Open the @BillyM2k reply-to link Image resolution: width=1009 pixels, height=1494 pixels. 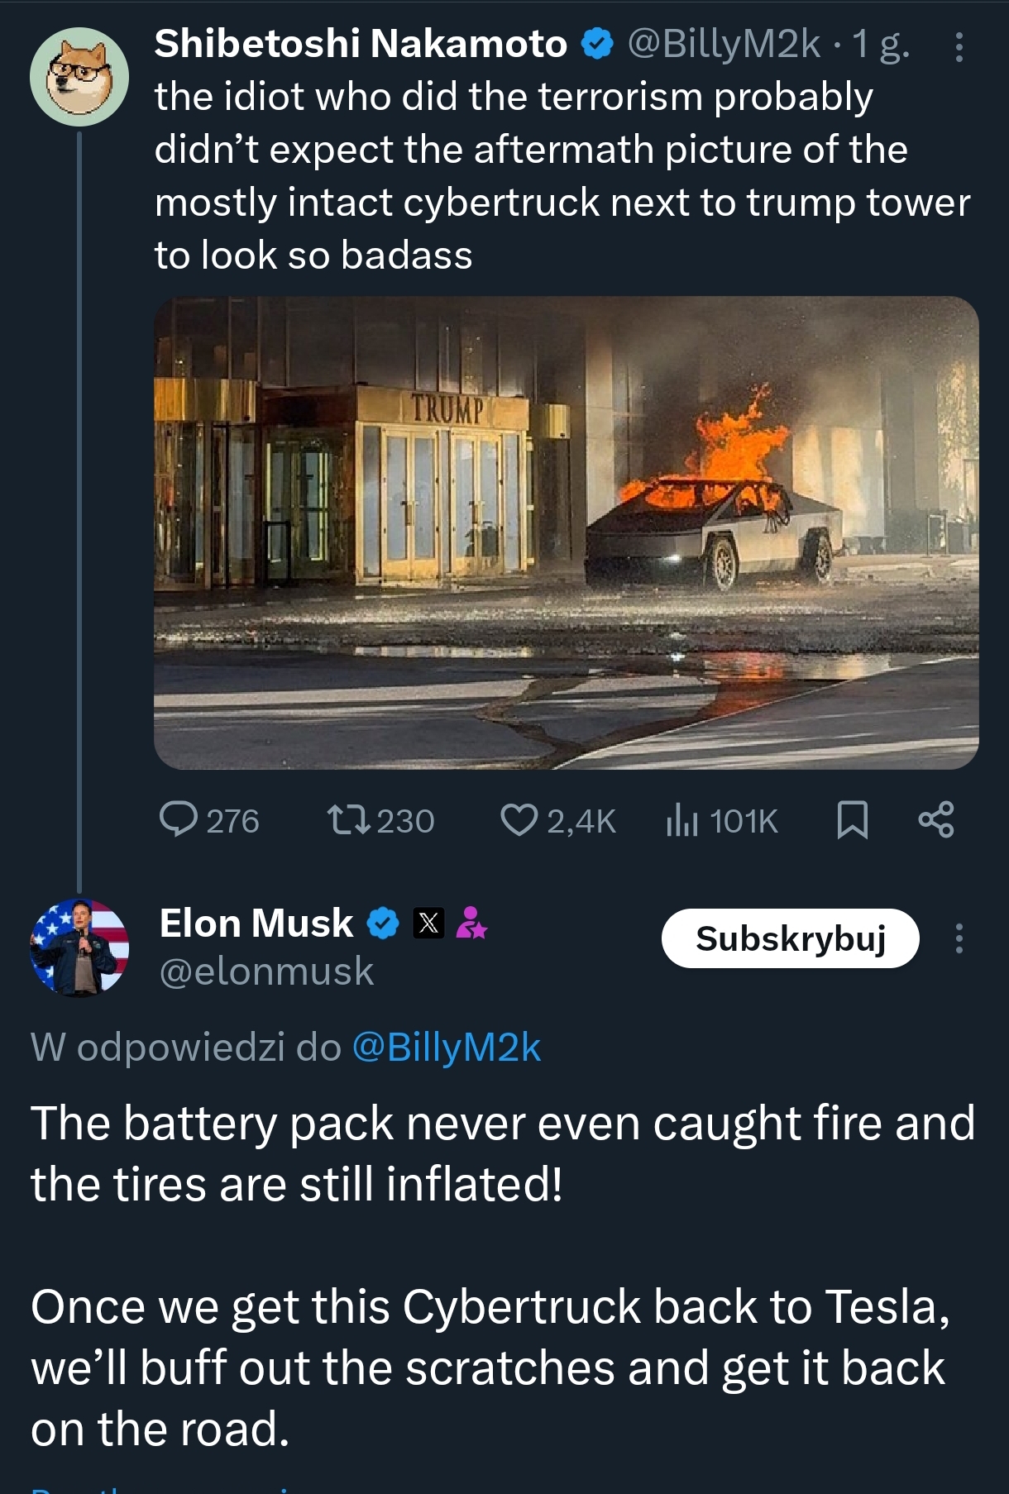pyautogui.click(x=447, y=1048)
